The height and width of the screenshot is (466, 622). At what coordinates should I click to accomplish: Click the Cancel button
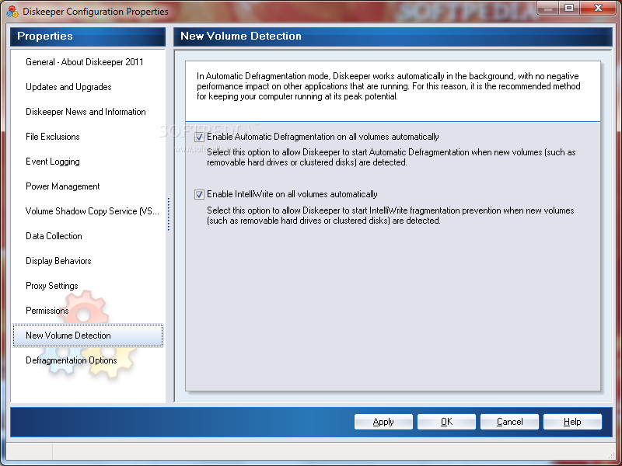click(x=510, y=422)
